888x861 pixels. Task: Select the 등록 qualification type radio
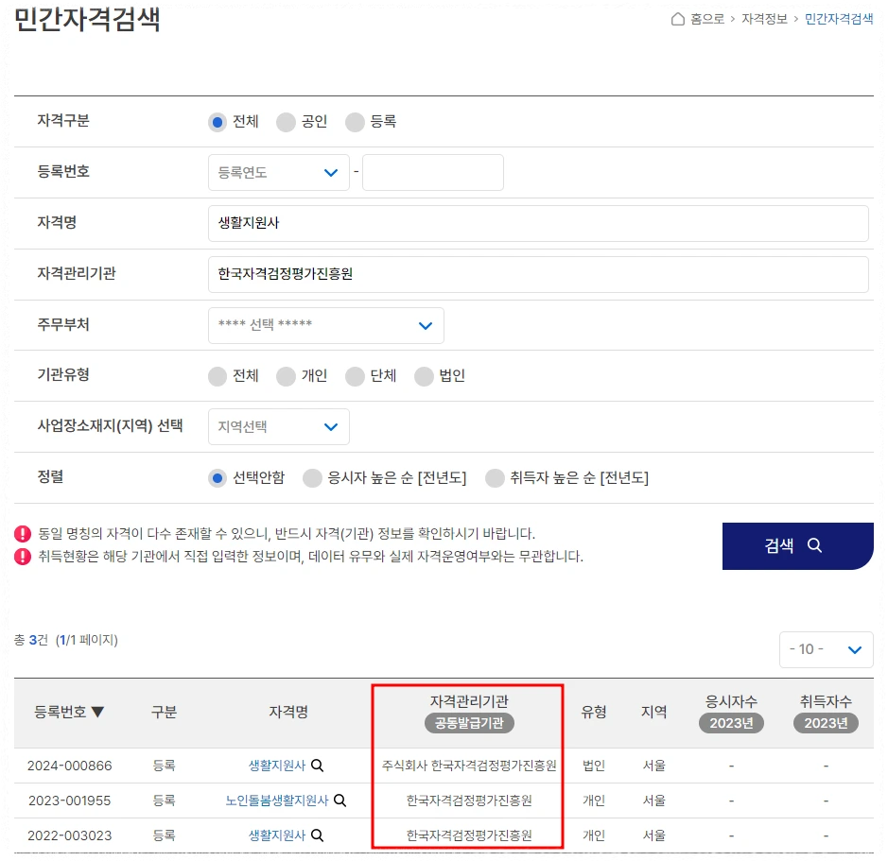click(x=354, y=122)
